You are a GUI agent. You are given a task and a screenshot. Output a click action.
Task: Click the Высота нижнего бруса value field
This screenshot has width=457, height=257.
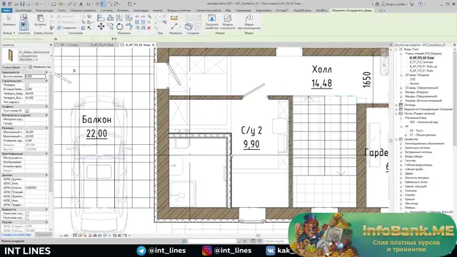click(35, 76)
